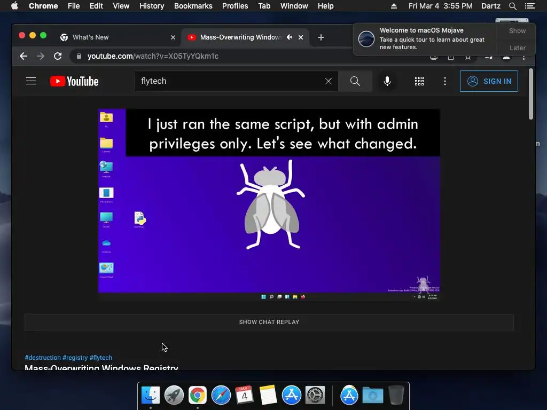547x410 pixels.
Task: Open the Window menu
Action: [x=294, y=6]
